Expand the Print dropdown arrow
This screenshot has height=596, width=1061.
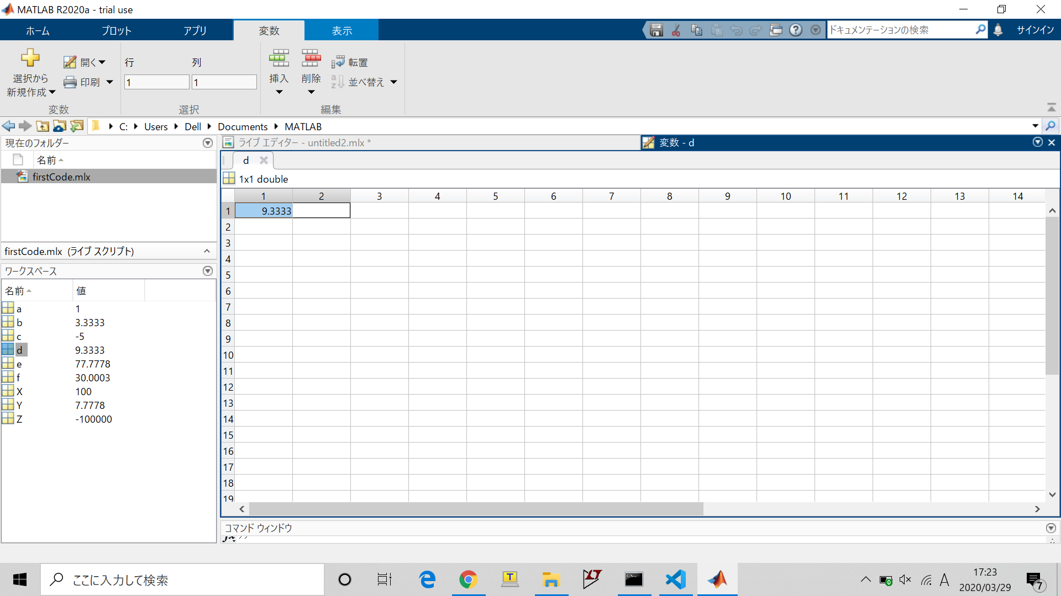point(109,82)
